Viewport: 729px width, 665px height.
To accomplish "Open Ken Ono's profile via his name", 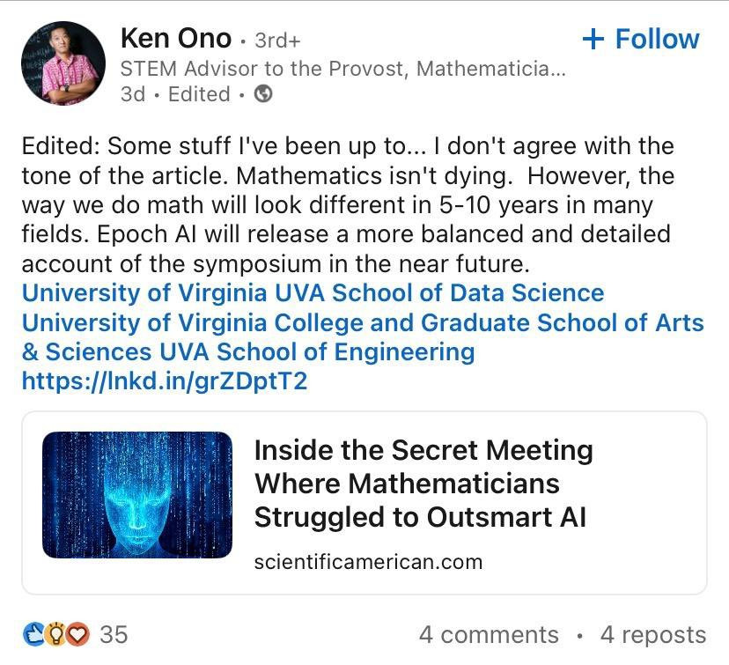I will pos(175,38).
